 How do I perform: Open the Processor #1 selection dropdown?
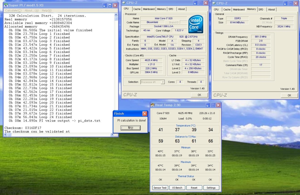click(152, 82)
